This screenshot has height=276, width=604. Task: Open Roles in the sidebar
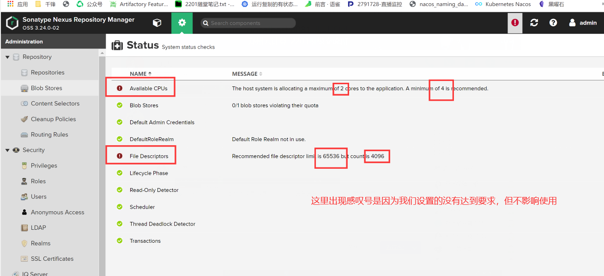click(x=38, y=181)
